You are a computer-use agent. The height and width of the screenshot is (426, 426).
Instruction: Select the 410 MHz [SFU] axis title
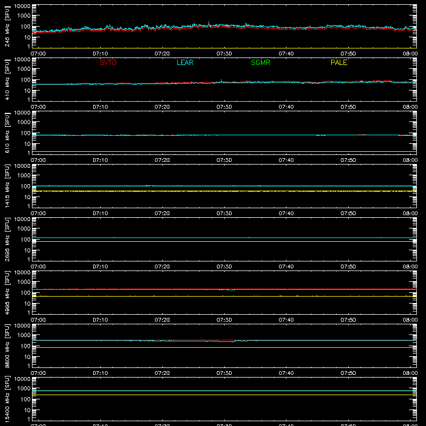(7, 79)
